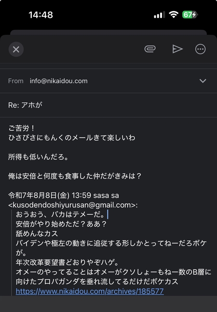
Task: Tap the background sheet behind compose window
Action: pos(108,32)
